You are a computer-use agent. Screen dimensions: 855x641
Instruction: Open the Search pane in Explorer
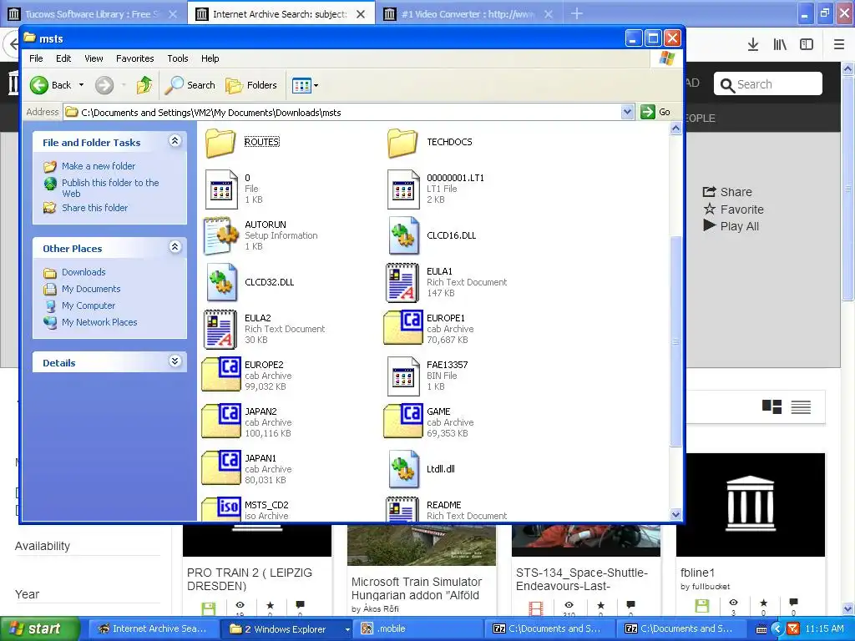tap(190, 85)
